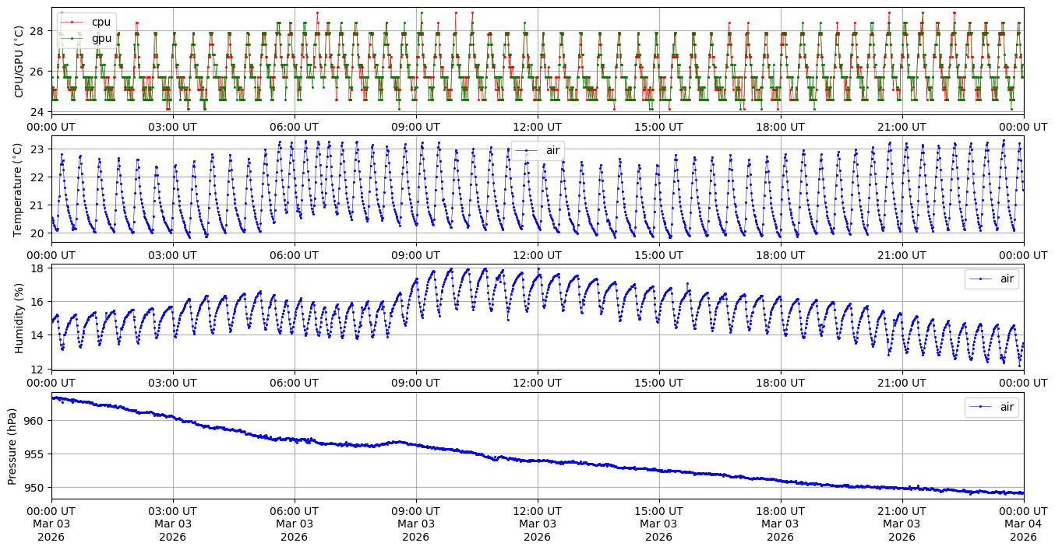Click 18:00 UT label below the Humidity plot
Viewport: 1055px width, 550px height.
781,383
